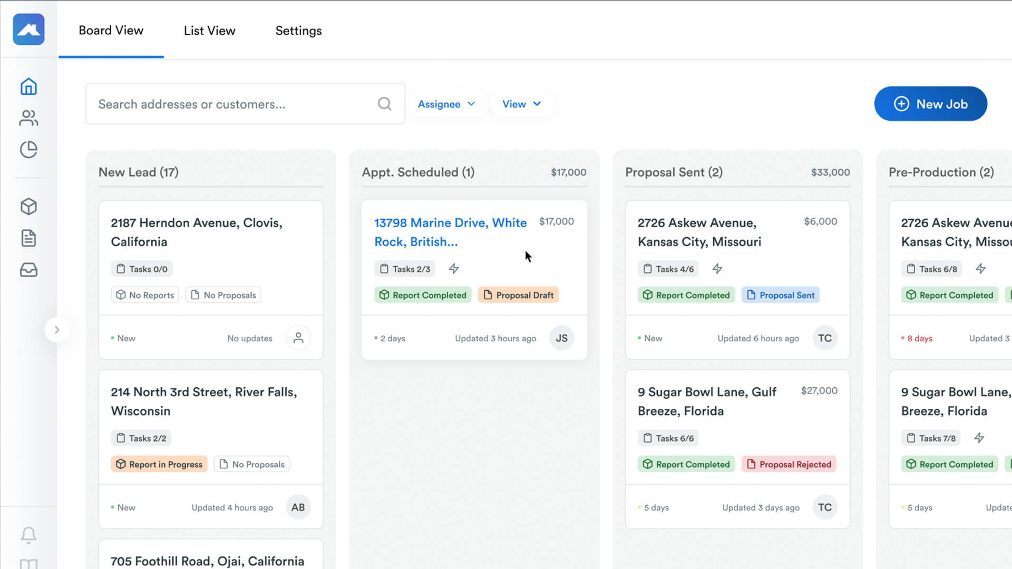Screen dimensions: 1012x569
Task: Click the notification bell icon
Action: (x=28, y=535)
